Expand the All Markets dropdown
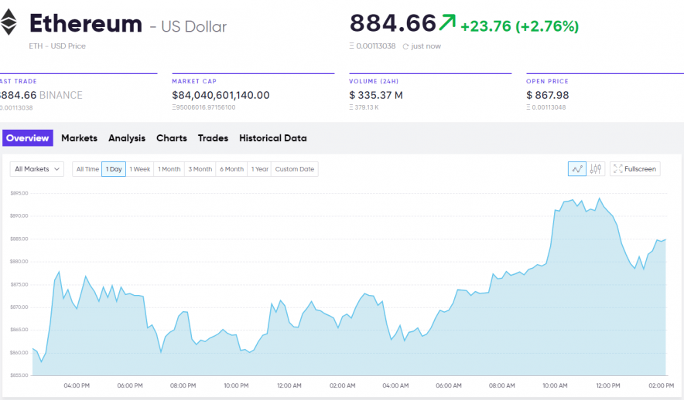 click(37, 169)
